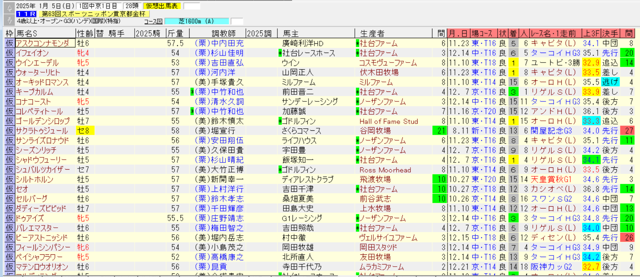This screenshot has height=277, width=640.
Task: Go to previous race with up arrow
Action: tap(9, 8)
